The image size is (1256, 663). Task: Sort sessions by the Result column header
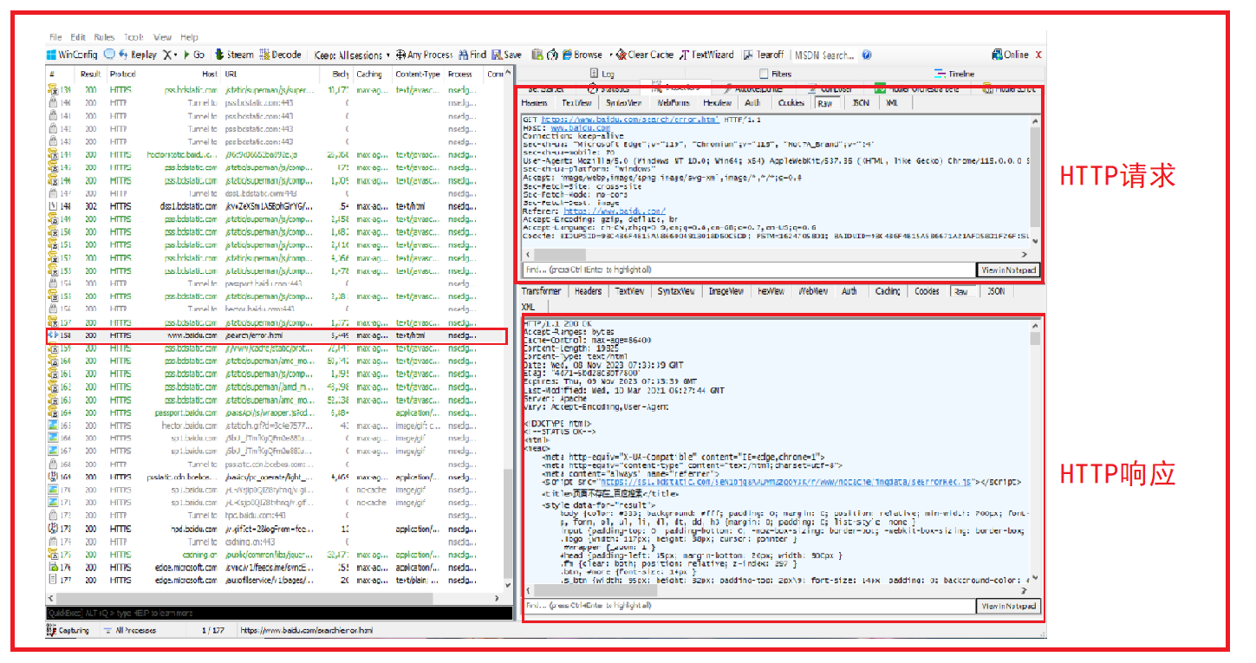pyautogui.click(x=91, y=75)
